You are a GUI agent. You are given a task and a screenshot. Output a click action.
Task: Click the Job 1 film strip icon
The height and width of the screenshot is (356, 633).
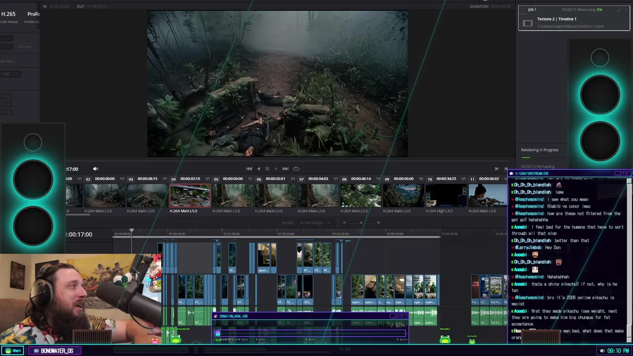click(x=528, y=23)
